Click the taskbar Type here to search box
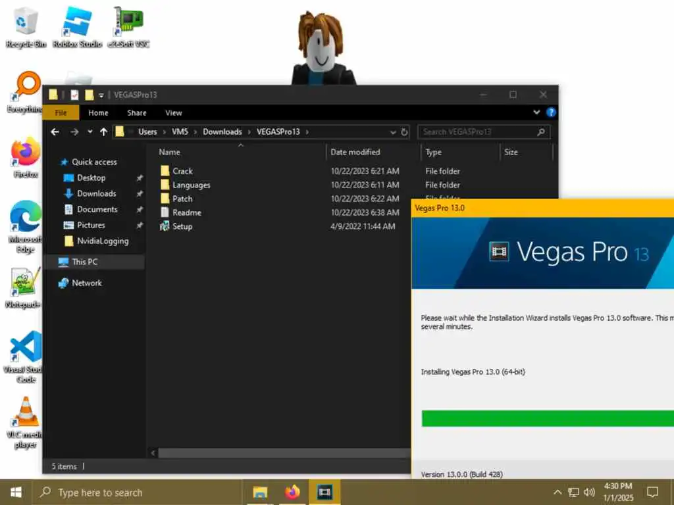Viewport: 674px width, 505px height. [137, 493]
